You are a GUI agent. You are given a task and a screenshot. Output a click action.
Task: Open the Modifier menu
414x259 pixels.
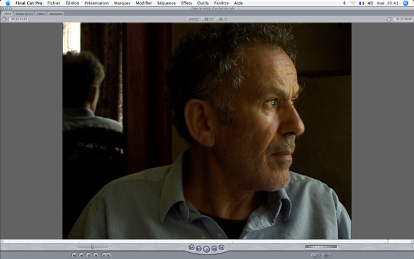coord(143,3)
